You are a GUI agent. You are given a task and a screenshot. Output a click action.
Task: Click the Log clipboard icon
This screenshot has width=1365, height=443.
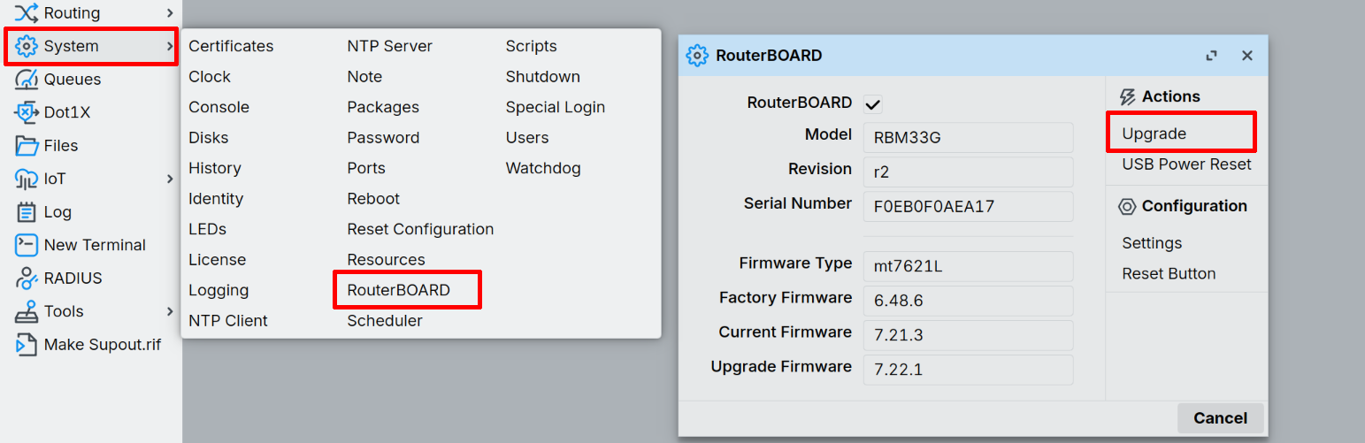(27, 212)
